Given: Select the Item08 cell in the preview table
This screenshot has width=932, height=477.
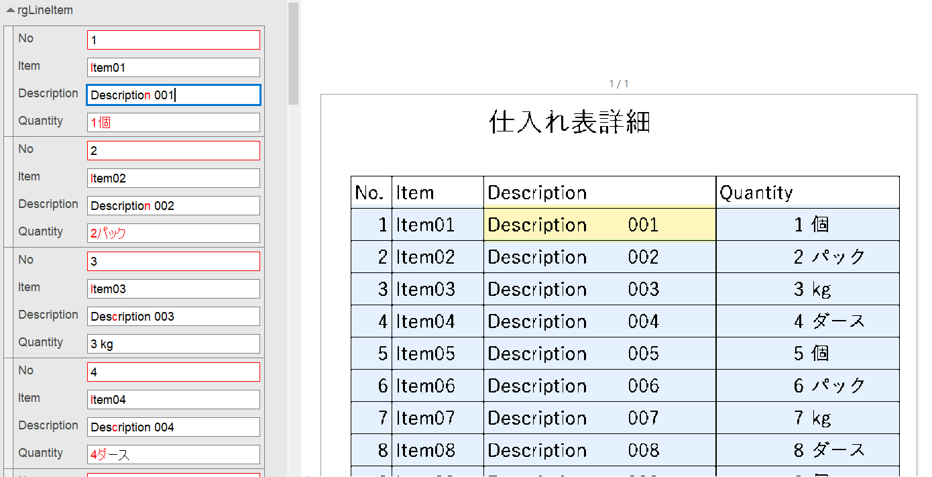Looking at the screenshot, I should [438, 450].
